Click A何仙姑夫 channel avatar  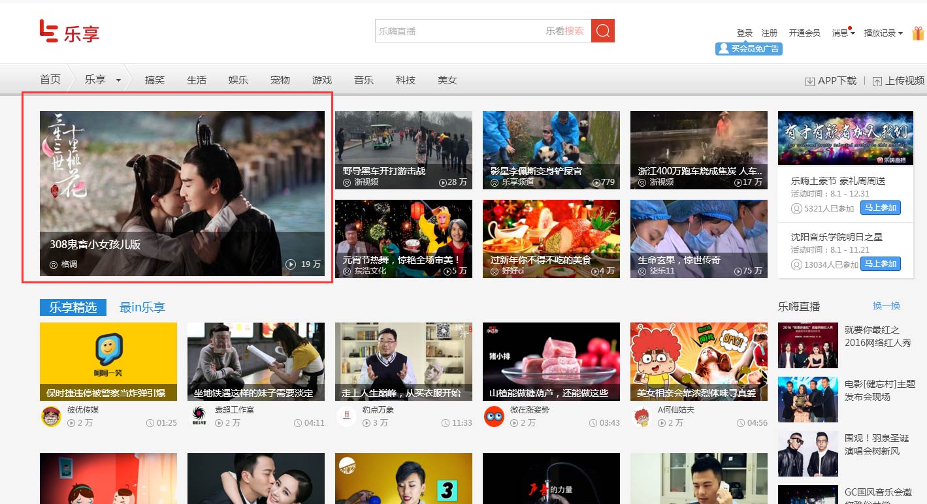(642, 416)
